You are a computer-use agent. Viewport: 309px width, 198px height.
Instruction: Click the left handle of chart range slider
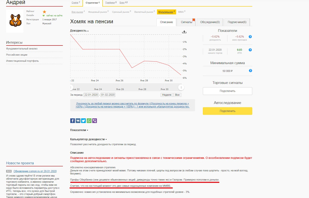click(x=71, y=87)
